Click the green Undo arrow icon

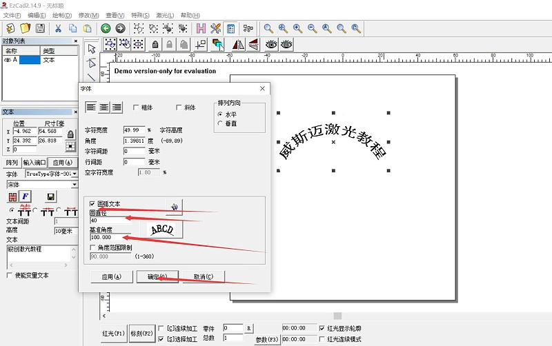[105, 28]
